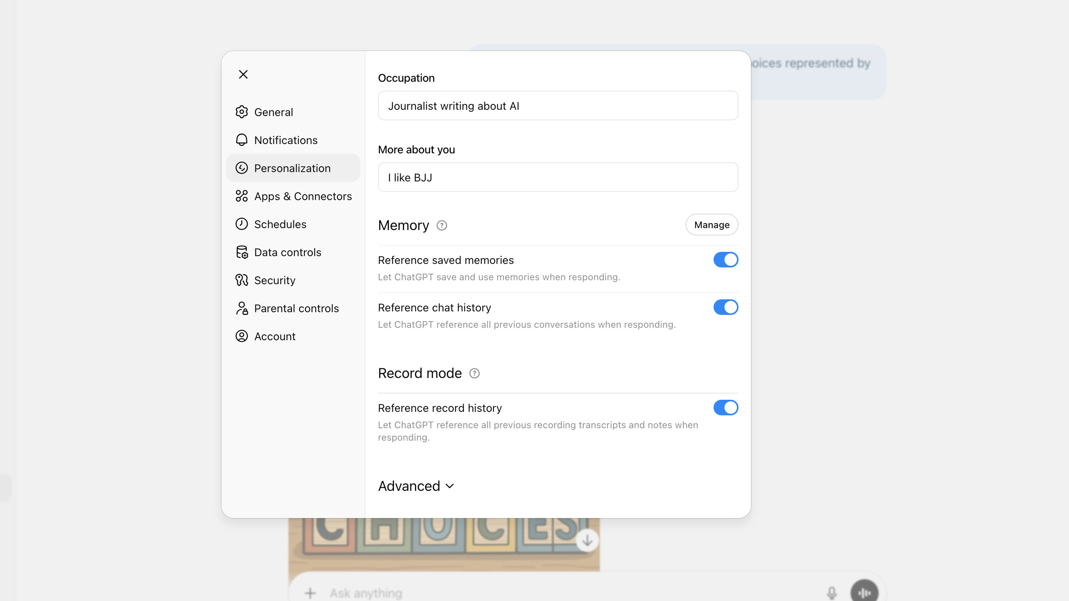Open the General settings tab
The image size is (1069, 601).
[x=273, y=112]
